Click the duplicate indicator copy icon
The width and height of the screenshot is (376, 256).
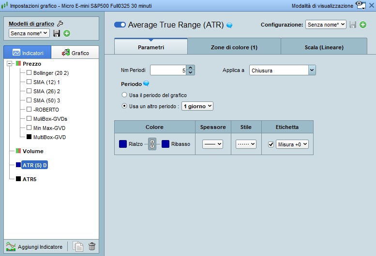point(77,246)
